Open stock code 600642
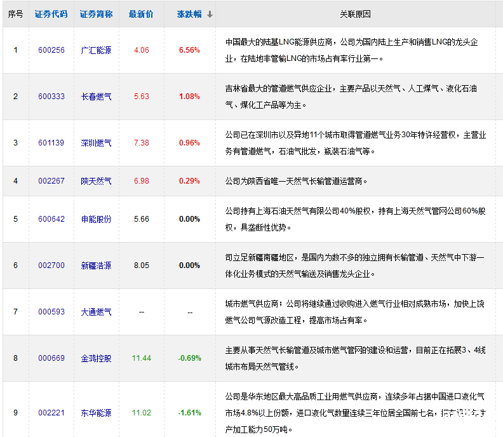 click(51, 219)
